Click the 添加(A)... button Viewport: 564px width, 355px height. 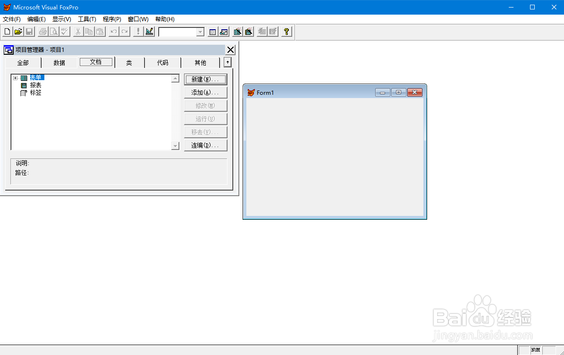pos(205,93)
